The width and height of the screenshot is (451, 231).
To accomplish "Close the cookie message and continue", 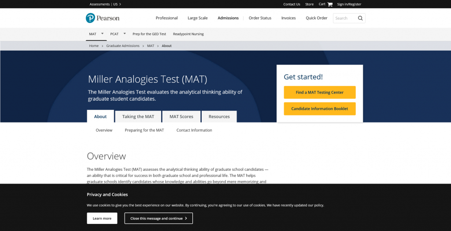I will 159,218.
